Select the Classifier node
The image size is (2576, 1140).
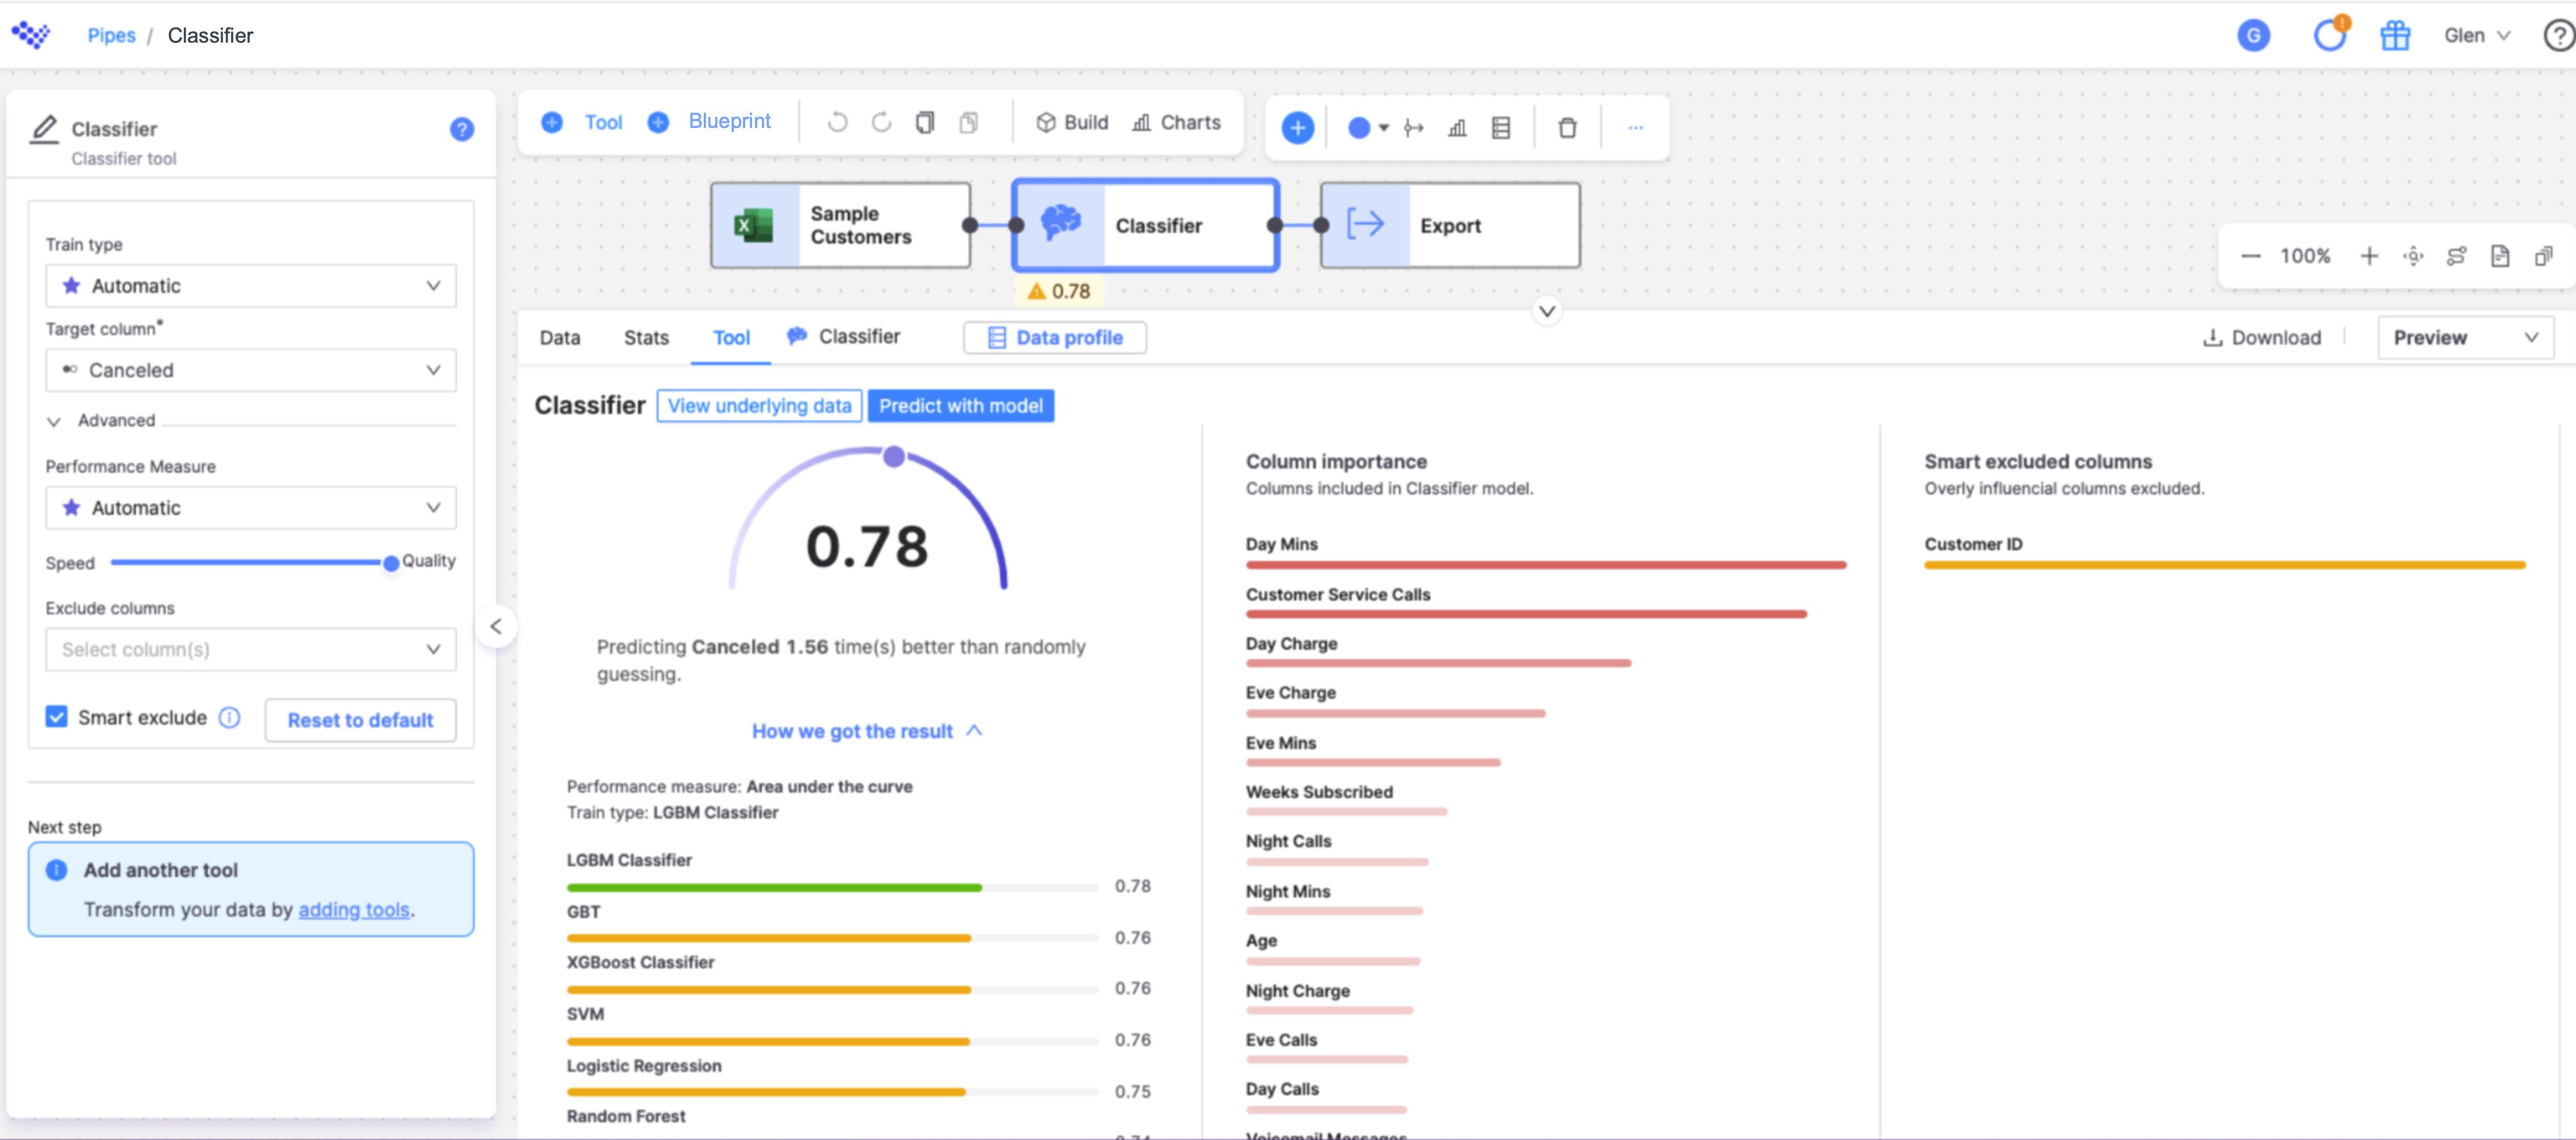[x=1145, y=225]
